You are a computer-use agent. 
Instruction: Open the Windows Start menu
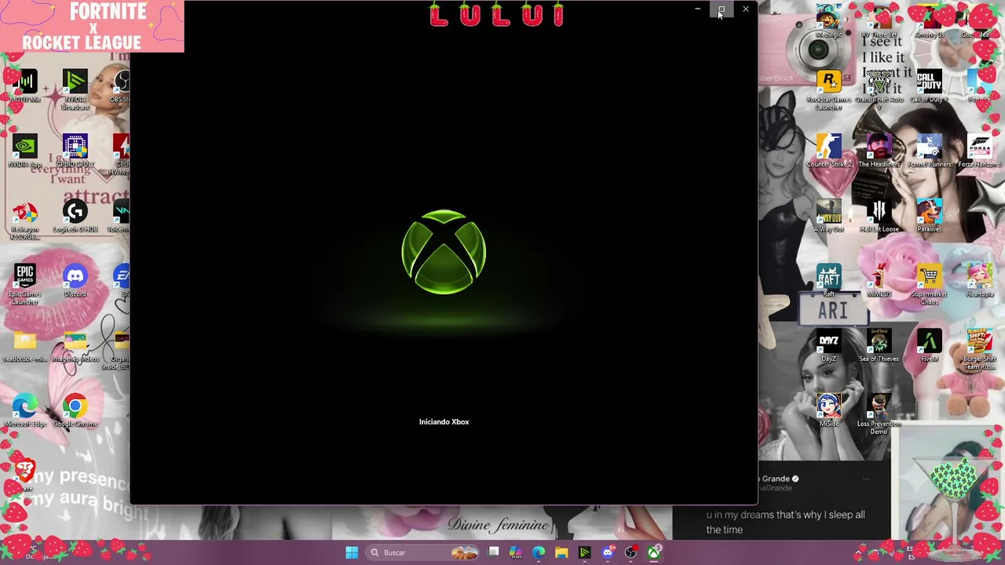352,552
